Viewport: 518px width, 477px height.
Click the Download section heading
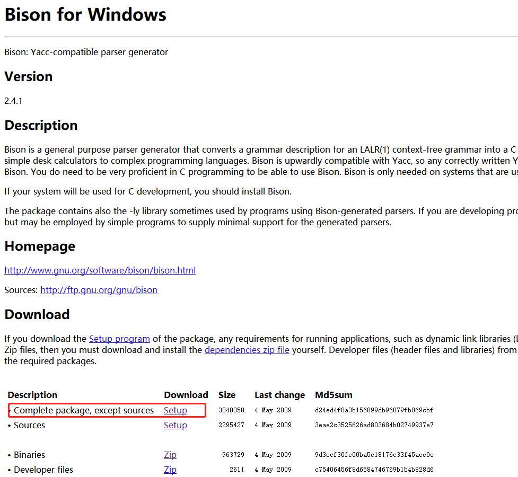pos(37,314)
